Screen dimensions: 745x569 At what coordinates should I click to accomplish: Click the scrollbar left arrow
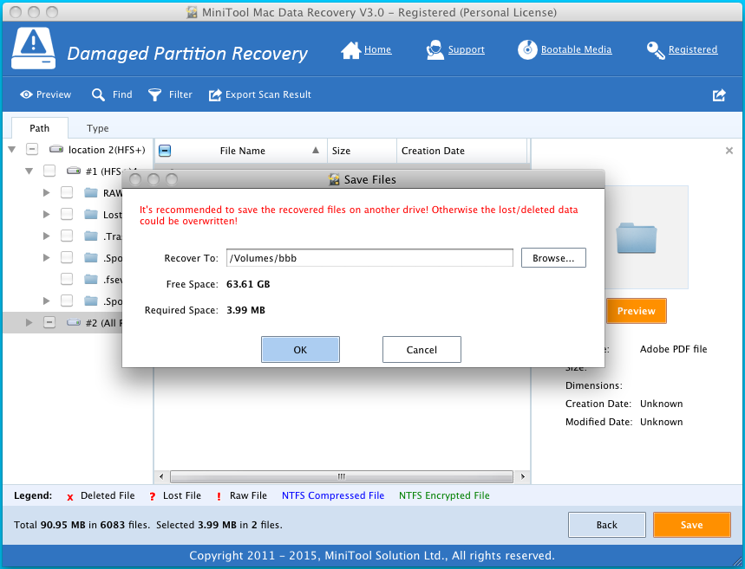click(x=161, y=476)
